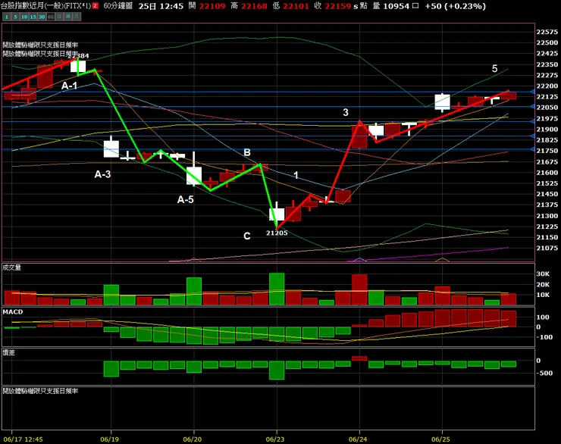Viewport: 561px width, 444px height.
Task: Click the top blue price-line marker near 22150
Action: coord(532,92)
